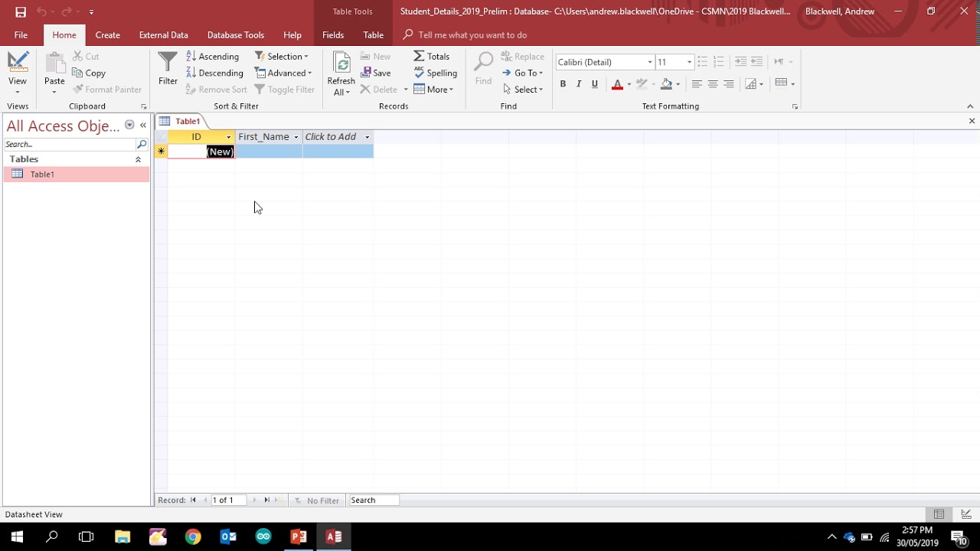Screen dimensions: 980x551
Task: Click the large Filter funnel icon
Action: 168,64
